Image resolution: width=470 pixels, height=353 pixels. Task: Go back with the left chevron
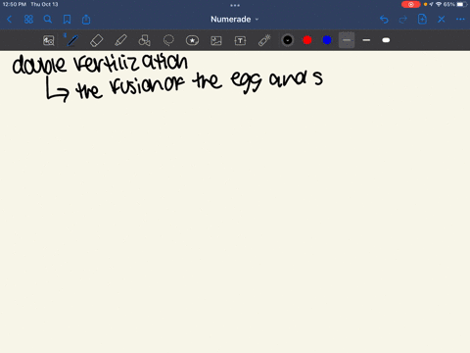coord(10,20)
